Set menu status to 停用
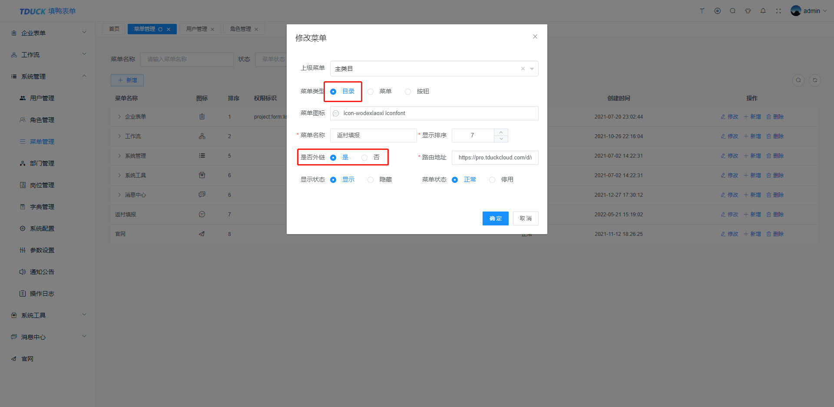Image resolution: width=834 pixels, height=407 pixels. [492, 180]
